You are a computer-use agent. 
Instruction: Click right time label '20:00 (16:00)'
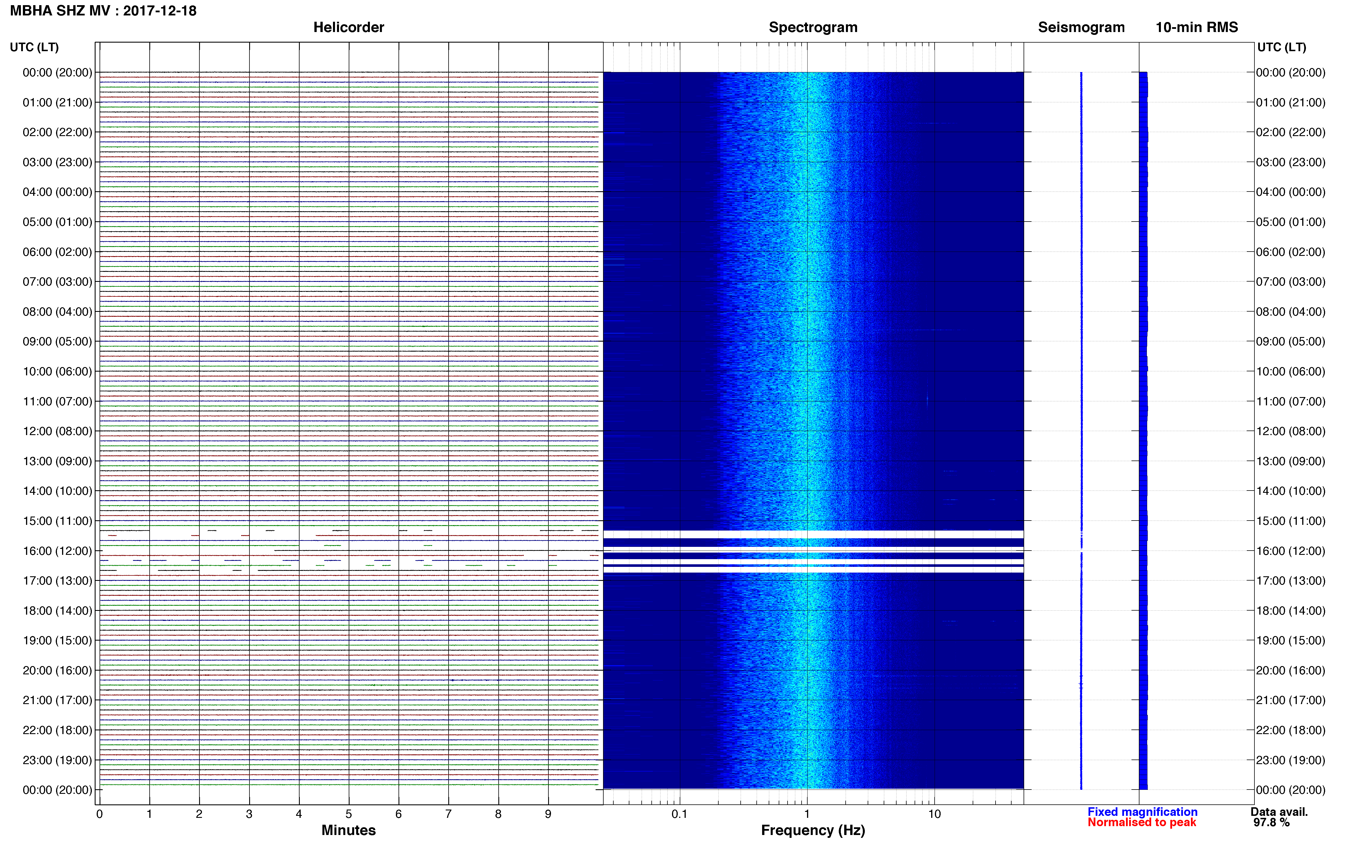coord(1290,671)
